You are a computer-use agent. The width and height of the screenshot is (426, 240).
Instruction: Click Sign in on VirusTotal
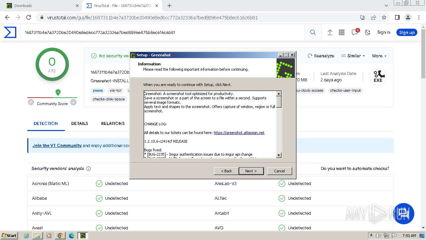pyautogui.click(x=383, y=32)
